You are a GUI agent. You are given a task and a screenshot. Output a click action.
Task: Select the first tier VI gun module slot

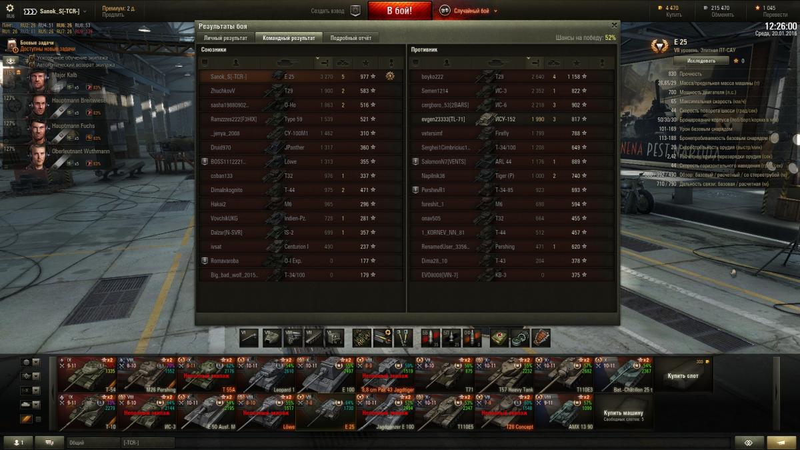tap(249, 337)
